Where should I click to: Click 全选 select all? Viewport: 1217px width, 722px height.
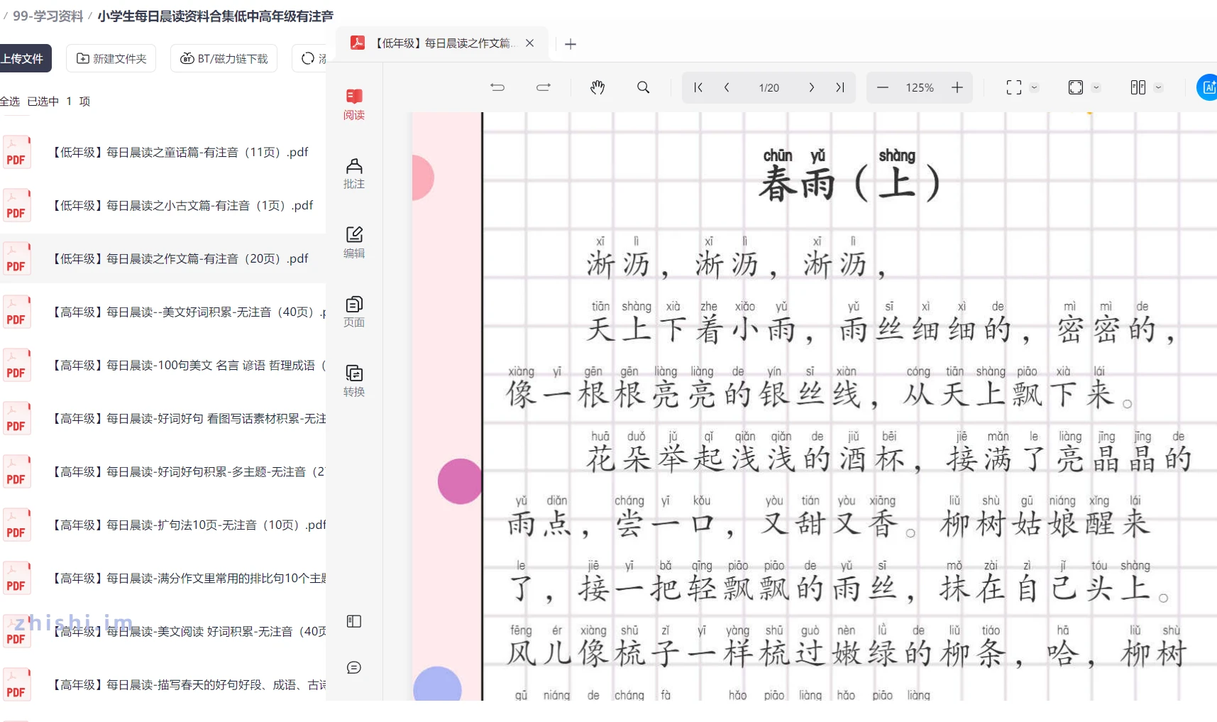tap(10, 102)
